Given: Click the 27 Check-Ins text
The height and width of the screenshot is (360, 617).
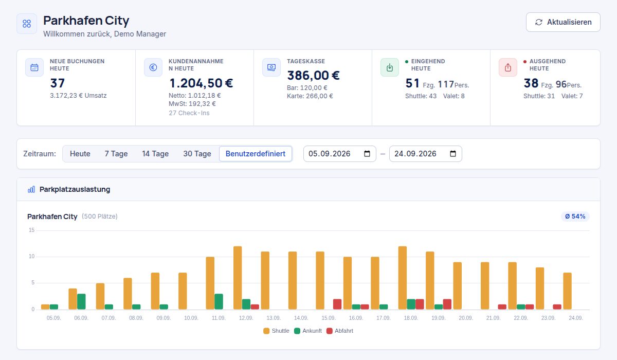Looking at the screenshot, I should tap(189, 113).
